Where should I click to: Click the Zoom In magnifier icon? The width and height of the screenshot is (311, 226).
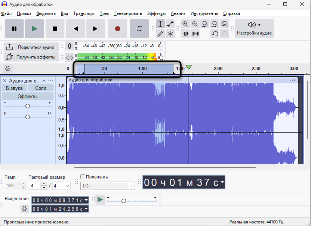[x=185, y=23]
